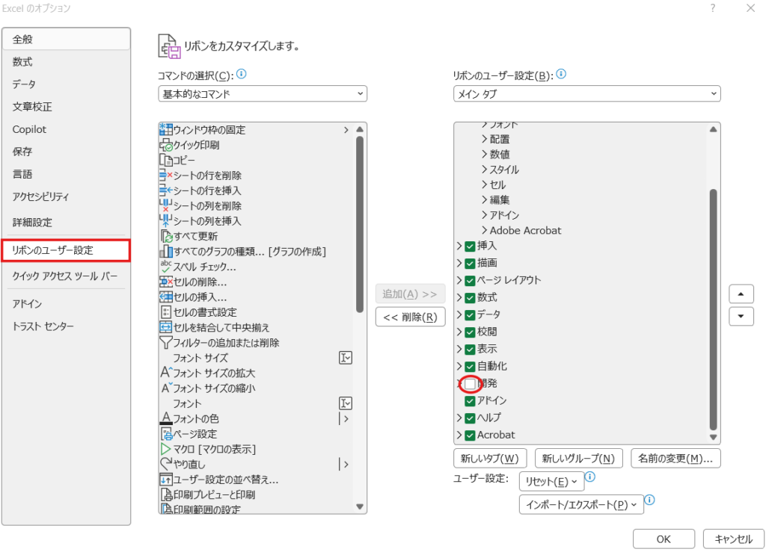Click the キャンセル button
766x552 pixels.
733,539
